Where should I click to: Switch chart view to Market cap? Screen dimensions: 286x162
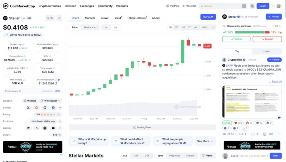click(90, 27)
